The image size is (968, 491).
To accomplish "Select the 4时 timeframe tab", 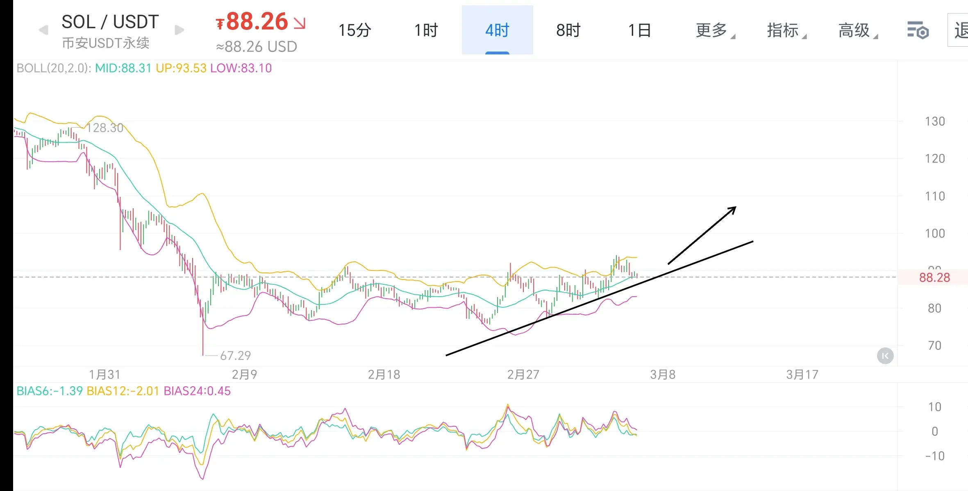I will coord(497,30).
